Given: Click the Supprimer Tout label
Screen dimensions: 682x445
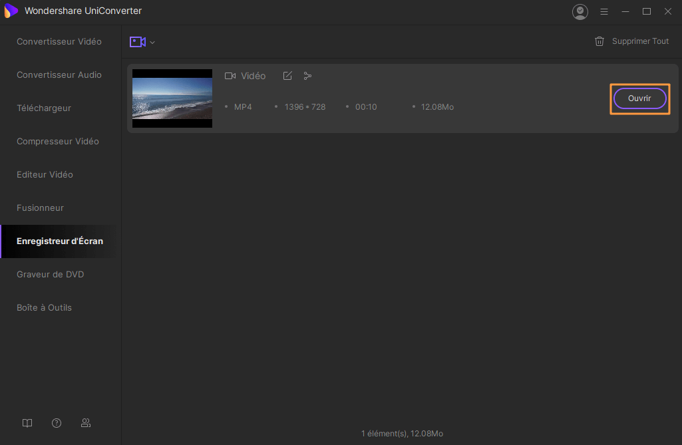Looking at the screenshot, I should [x=640, y=41].
